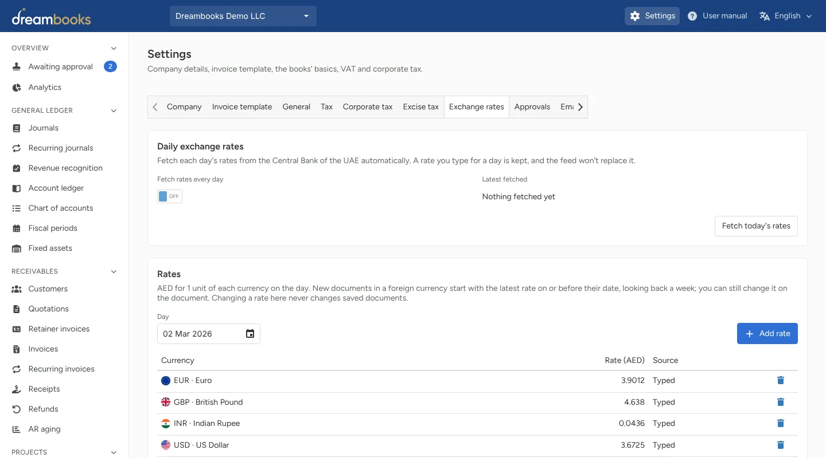Image resolution: width=826 pixels, height=458 pixels.
Task: Open the Dreambooks Demo LLC company dropdown
Action: (243, 16)
